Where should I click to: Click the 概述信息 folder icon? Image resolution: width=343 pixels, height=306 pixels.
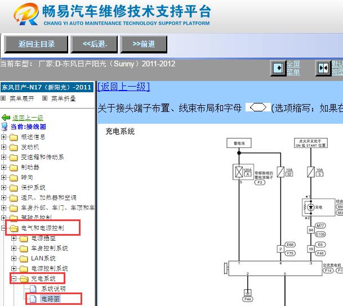[x=14, y=137]
